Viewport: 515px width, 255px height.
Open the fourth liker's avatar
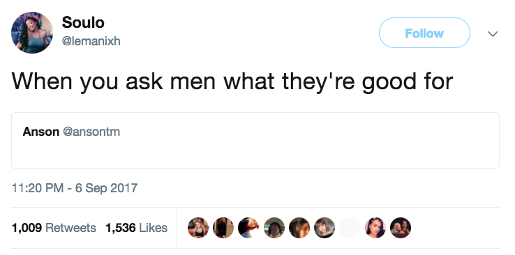274,227
